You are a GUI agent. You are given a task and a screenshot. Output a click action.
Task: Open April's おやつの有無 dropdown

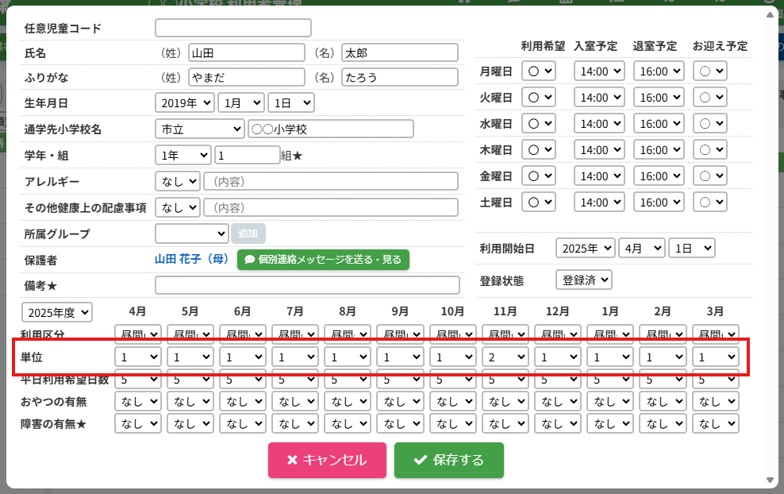pos(139,402)
